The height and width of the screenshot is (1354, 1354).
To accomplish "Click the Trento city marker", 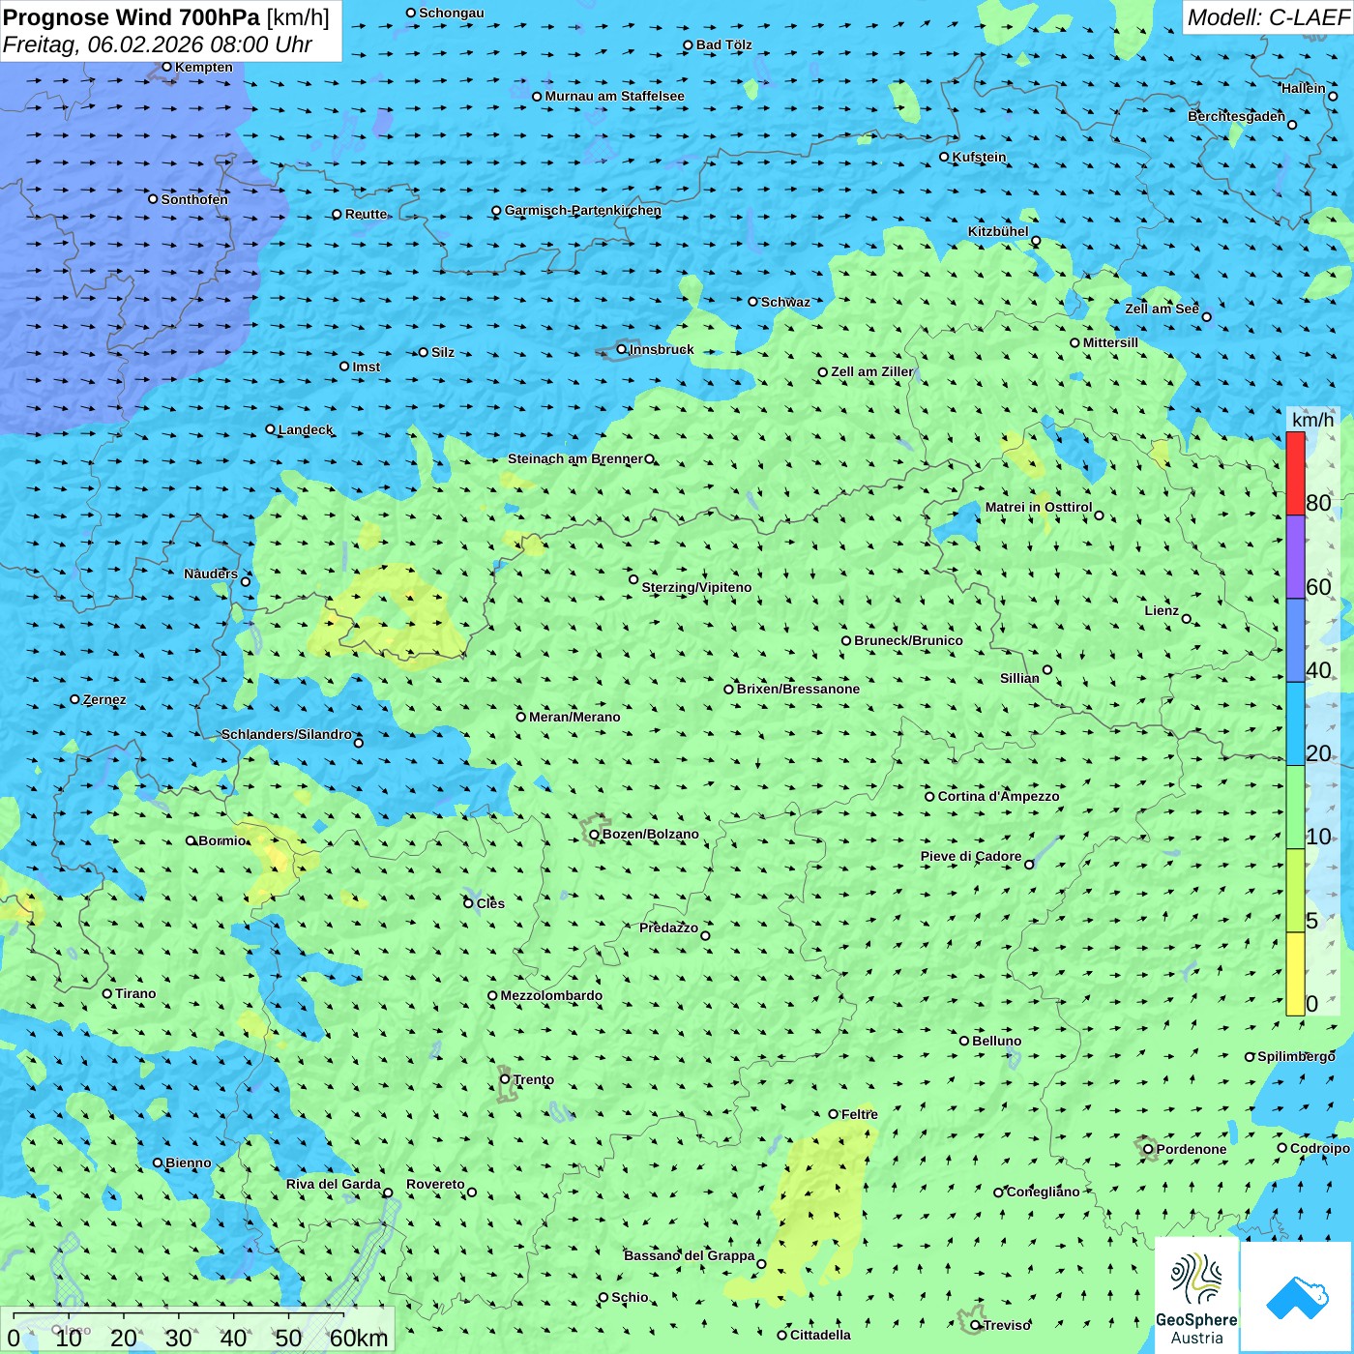I will (505, 1079).
